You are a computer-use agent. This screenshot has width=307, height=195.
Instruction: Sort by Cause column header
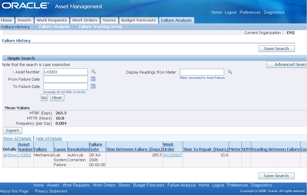click(x=60, y=149)
